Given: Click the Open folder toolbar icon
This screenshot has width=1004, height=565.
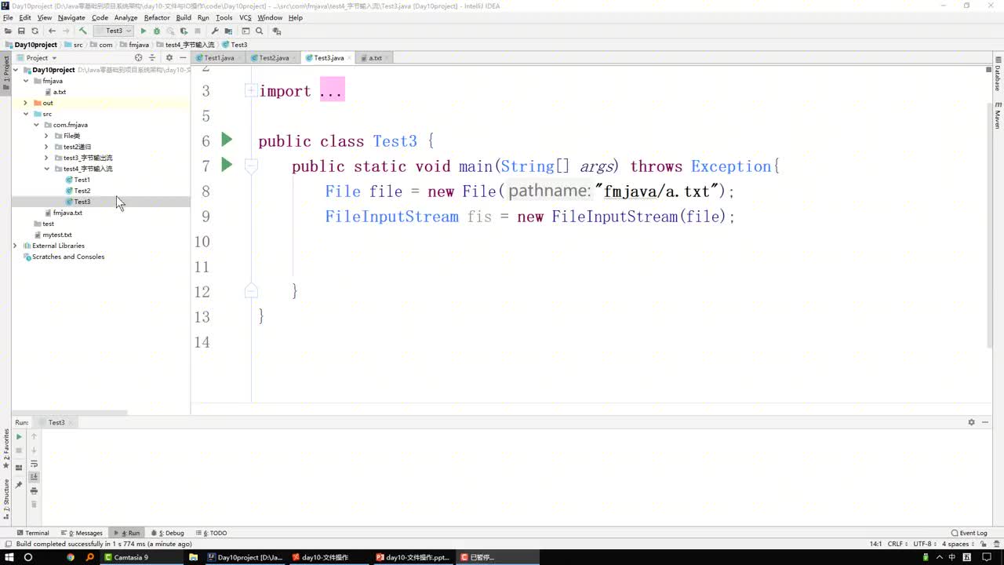Looking at the screenshot, I should [x=8, y=31].
